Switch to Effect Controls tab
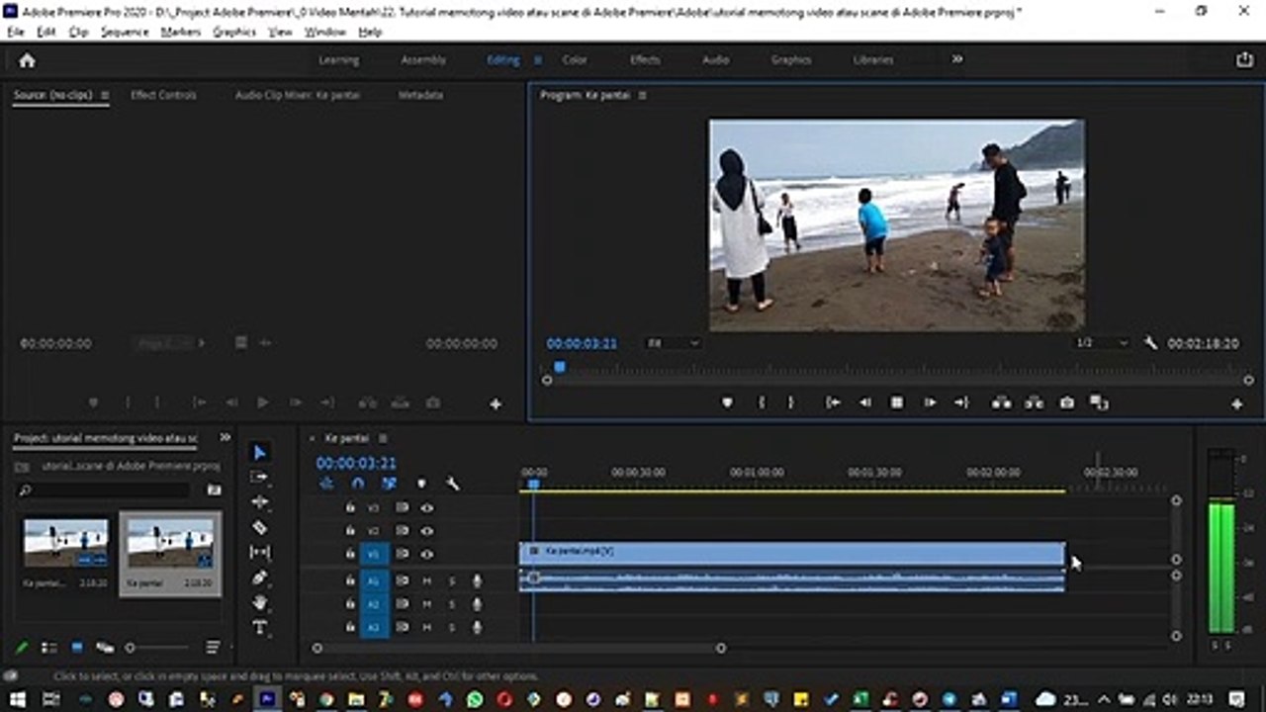The image size is (1266, 712). [163, 96]
